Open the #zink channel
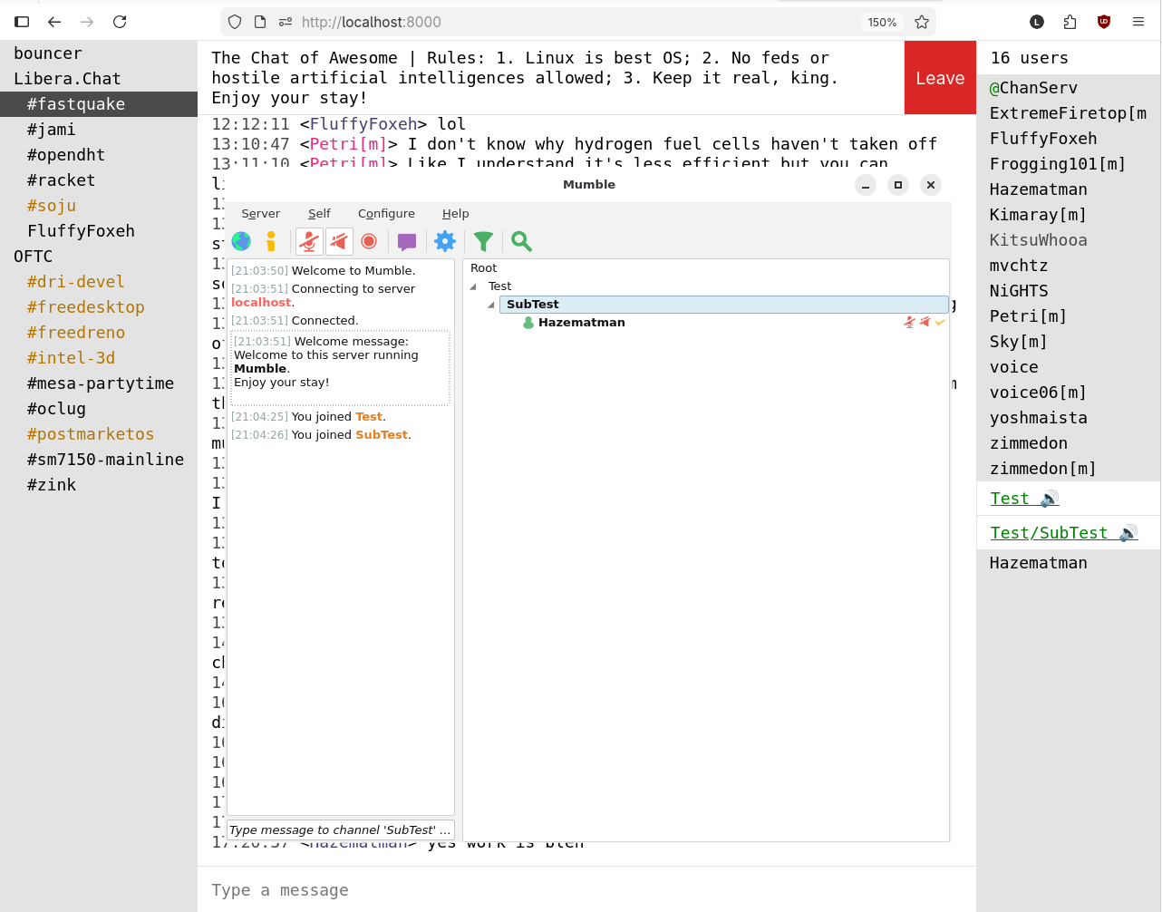 click(99, 485)
